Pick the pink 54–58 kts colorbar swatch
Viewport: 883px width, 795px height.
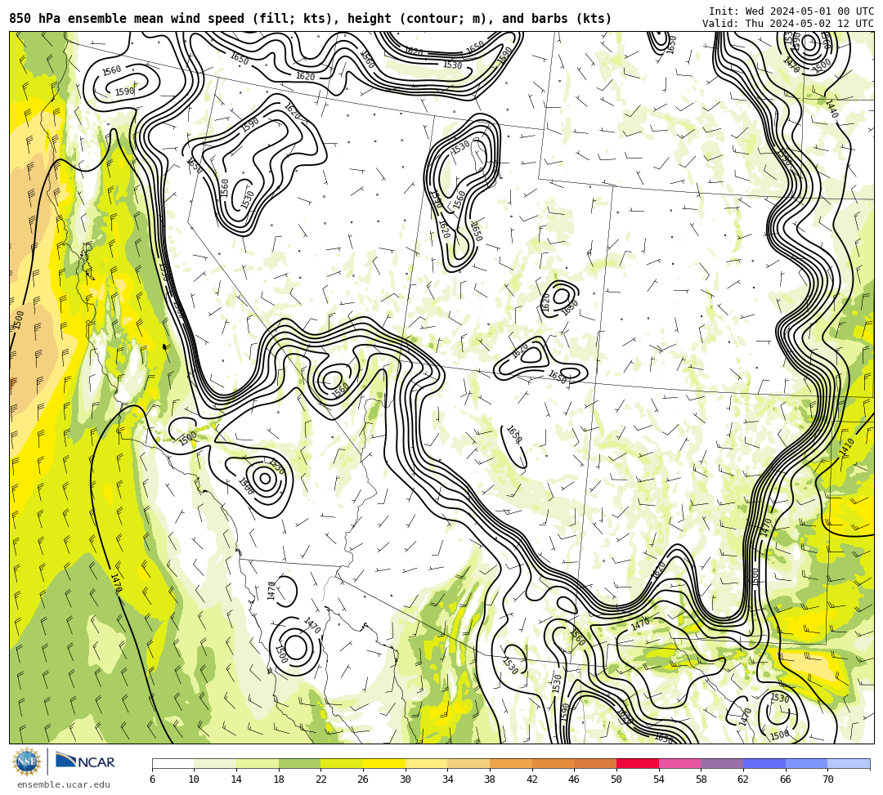click(679, 763)
